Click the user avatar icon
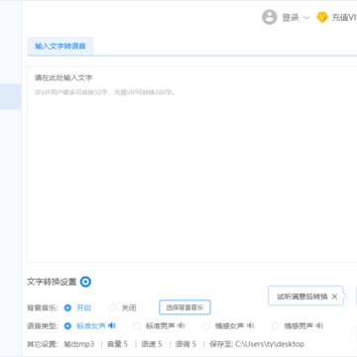357x357 pixels. click(270, 17)
